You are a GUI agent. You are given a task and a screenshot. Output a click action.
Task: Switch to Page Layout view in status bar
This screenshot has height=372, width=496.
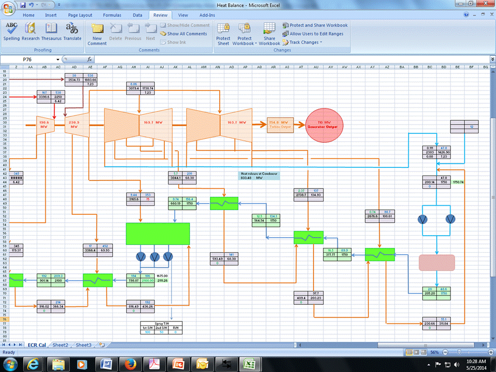click(x=416, y=352)
